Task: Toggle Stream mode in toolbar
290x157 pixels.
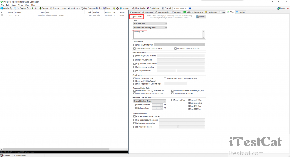Action: [x=44, y=8]
